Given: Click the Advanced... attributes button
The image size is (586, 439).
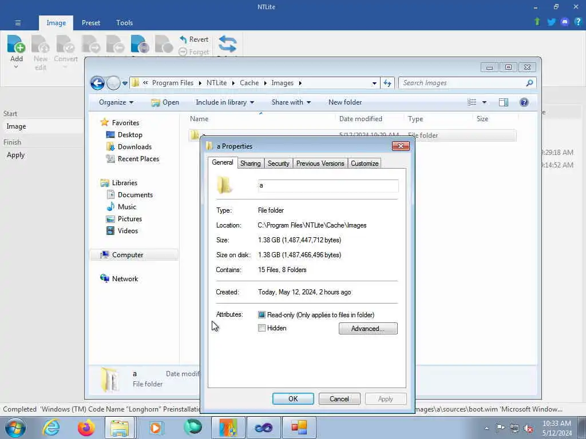Looking at the screenshot, I should click(368, 329).
